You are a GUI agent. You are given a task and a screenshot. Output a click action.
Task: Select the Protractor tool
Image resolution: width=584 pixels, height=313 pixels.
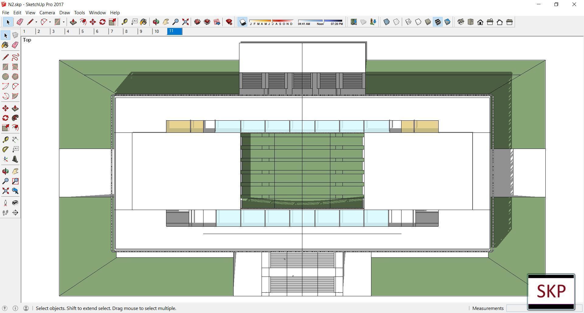pyautogui.click(x=5, y=149)
